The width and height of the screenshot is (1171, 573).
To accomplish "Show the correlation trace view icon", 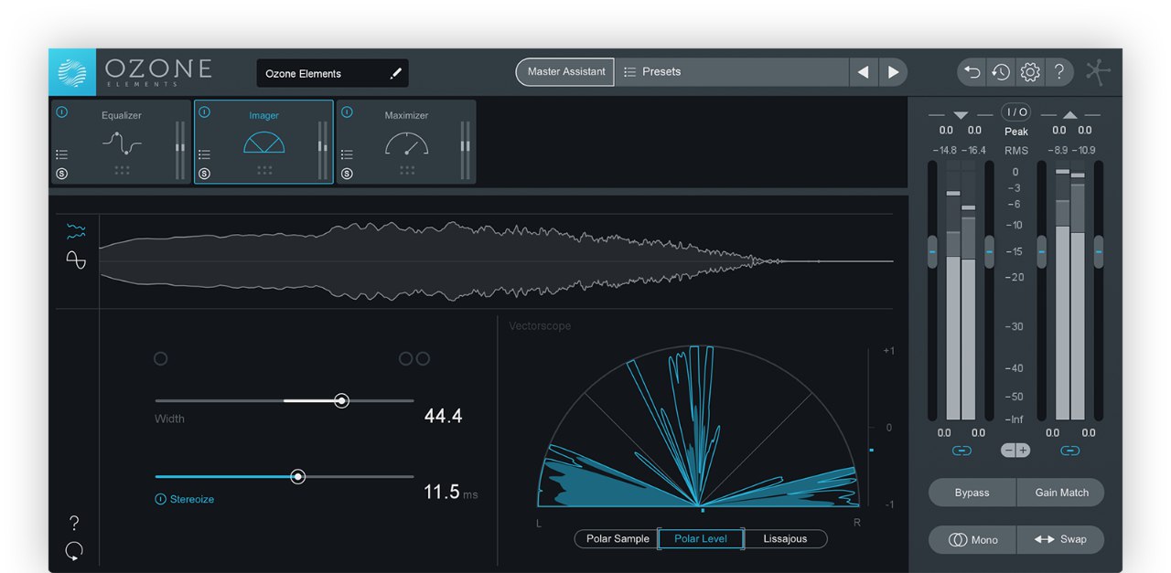I will [x=76, y=260].
